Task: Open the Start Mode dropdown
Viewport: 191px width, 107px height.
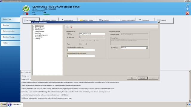Action: tap(147, 48)
